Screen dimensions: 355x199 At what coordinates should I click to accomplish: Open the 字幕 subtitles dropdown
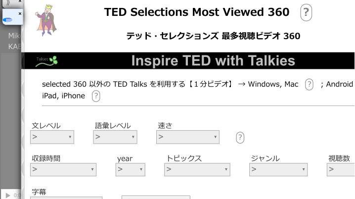tap(66, 198)
